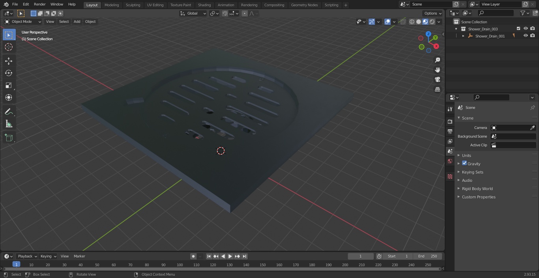
Task: Activate the 3D Cursor tool
Action: 9,47
